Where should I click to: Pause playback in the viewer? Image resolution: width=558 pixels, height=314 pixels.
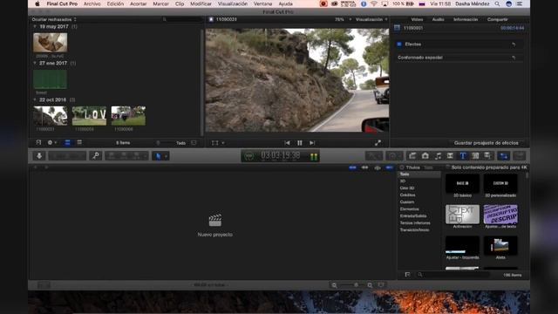point(300,143)
